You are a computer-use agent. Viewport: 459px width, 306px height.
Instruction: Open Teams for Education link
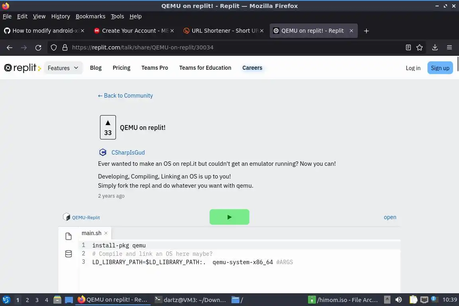tap(205, 68)
